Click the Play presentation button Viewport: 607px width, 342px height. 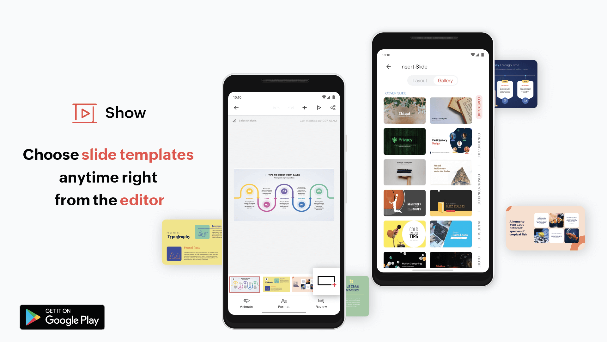click(319, 107)
